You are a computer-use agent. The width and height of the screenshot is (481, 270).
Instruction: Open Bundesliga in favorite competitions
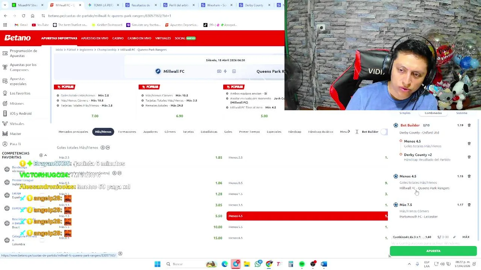19,169
